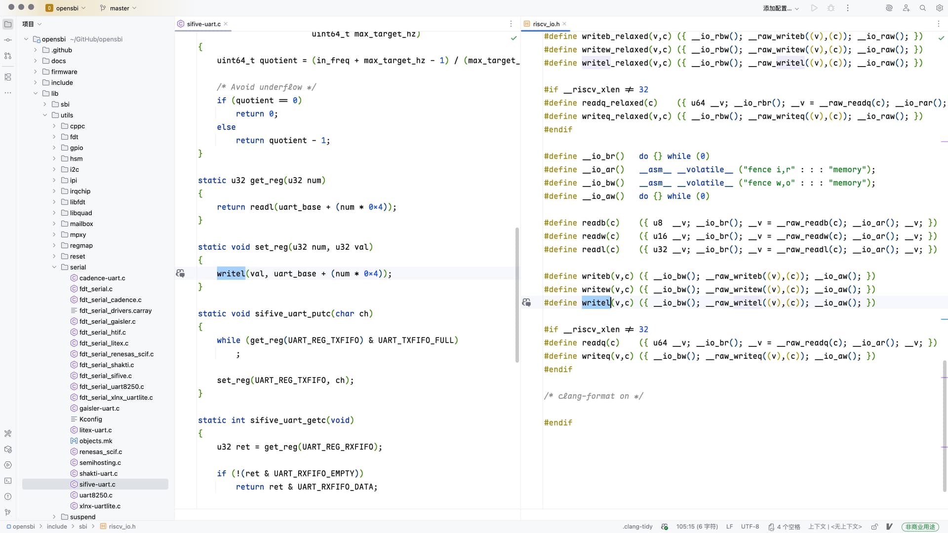
Task: Collapse the lib folder
Action: coord(36,93)
